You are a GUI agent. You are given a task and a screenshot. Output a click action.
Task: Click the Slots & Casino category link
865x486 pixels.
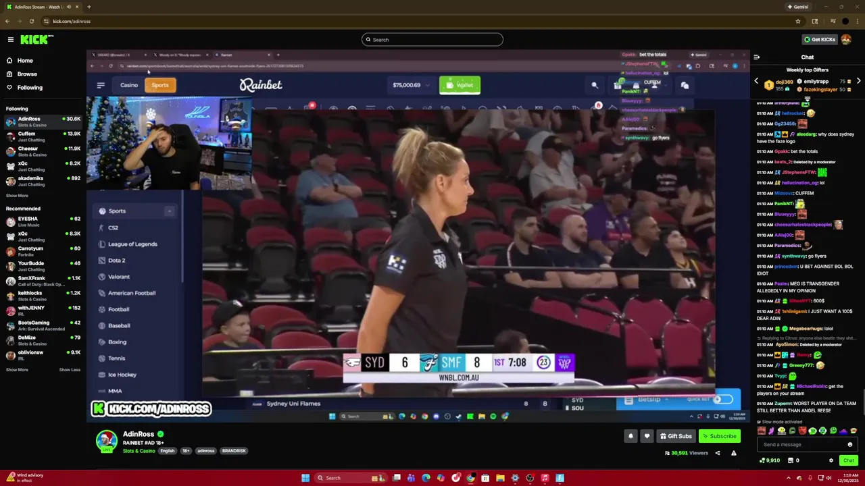coord(139,451)
